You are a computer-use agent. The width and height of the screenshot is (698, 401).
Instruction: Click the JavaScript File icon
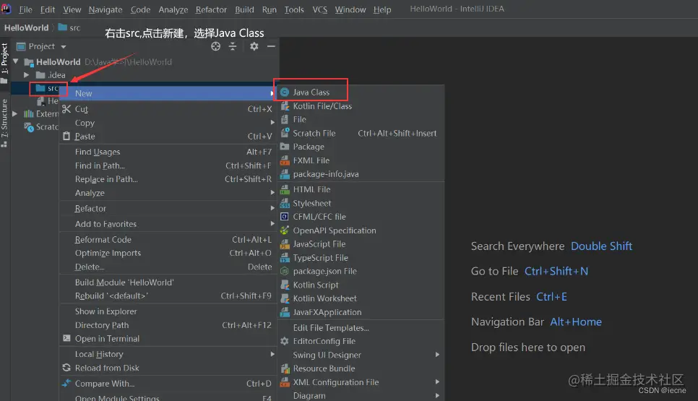coord(285,244)
